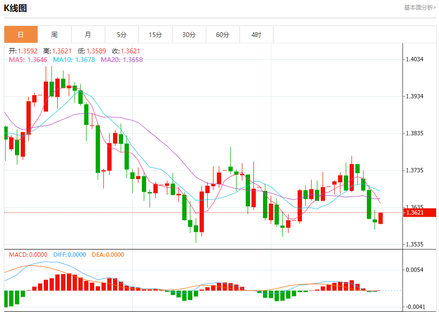Click the last red candlestick near 1.3621
Viewport: 439px width, 312px height.
pos(380,218)
